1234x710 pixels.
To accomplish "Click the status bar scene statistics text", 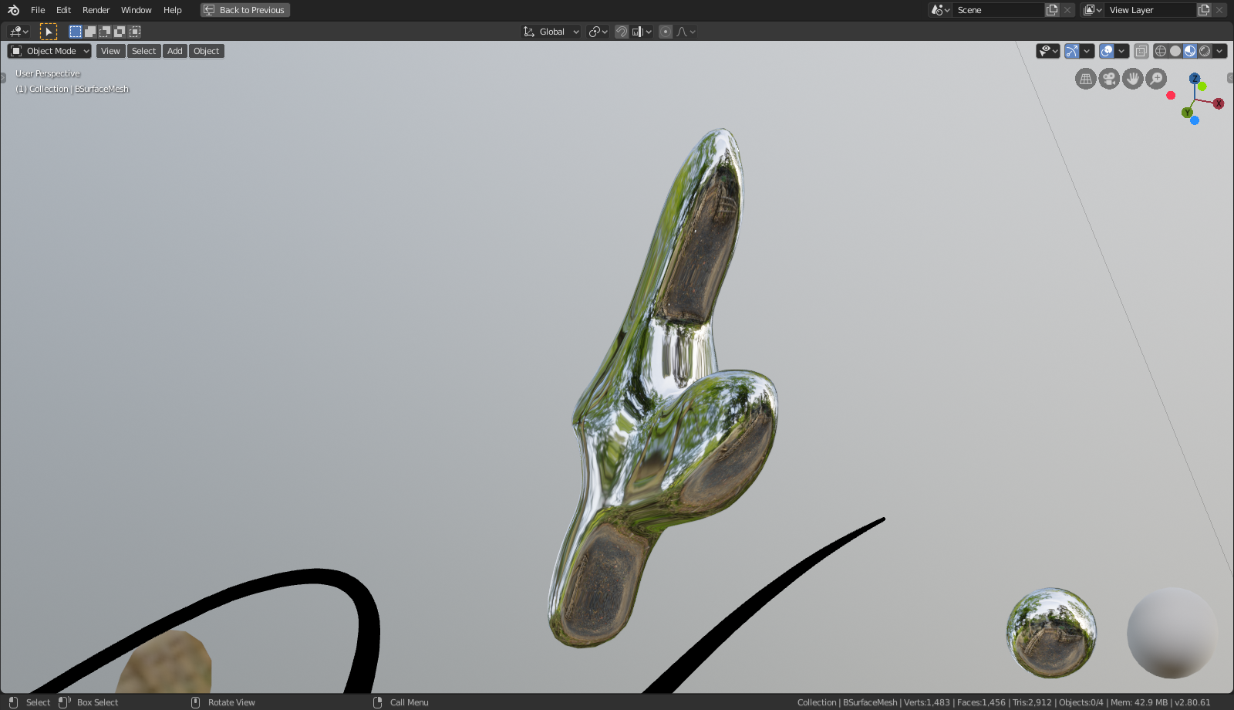I will click(x=1003, y=702).
